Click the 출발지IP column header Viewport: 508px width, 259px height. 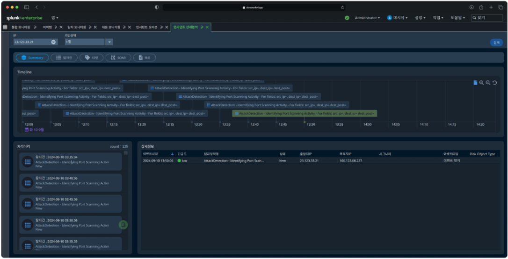305,154
